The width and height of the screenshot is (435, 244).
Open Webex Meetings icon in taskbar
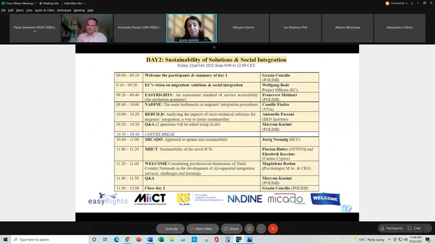(x=239, y=240)
